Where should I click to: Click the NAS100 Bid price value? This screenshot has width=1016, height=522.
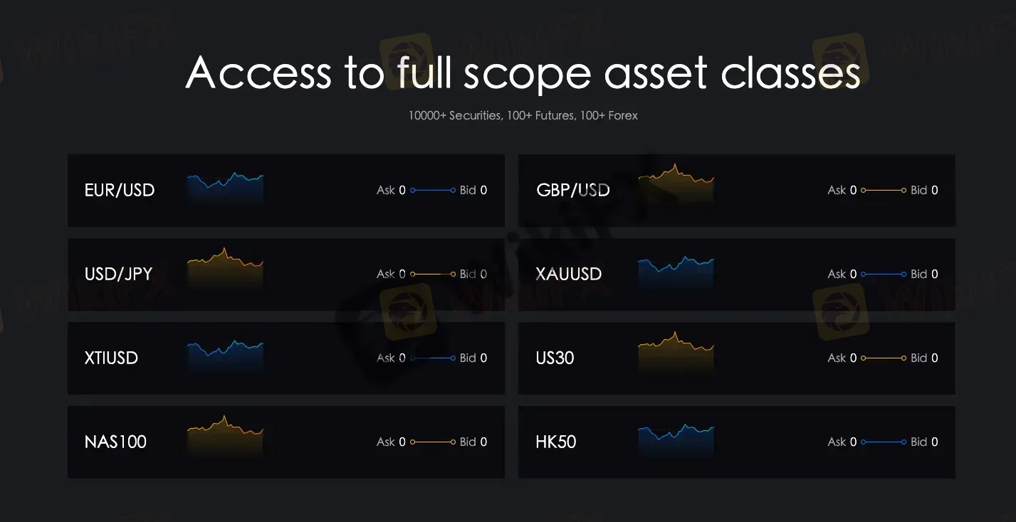click(x=484, y=442)
